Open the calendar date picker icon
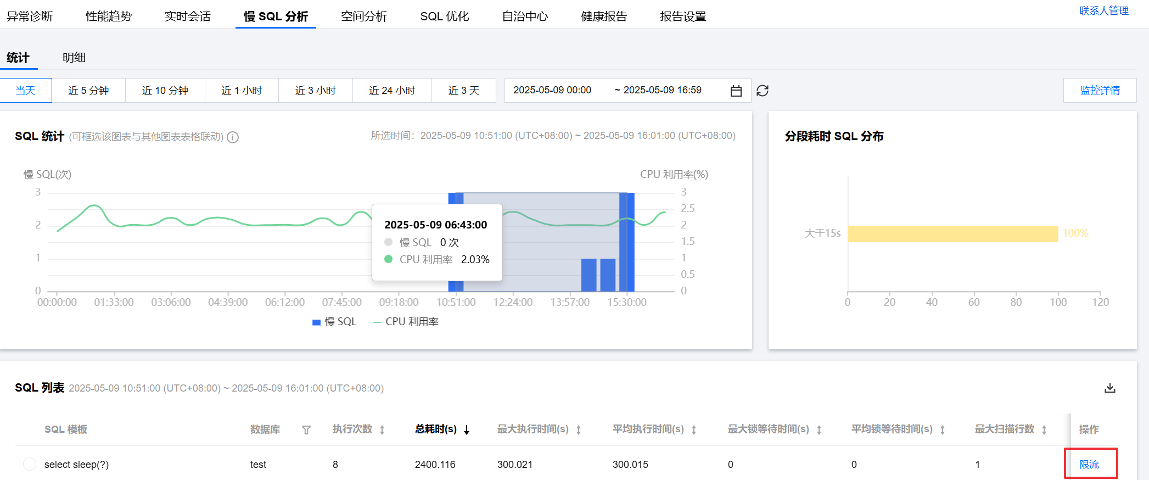Viewport: 1149px width, 480px height. click(x=736, y=91)
